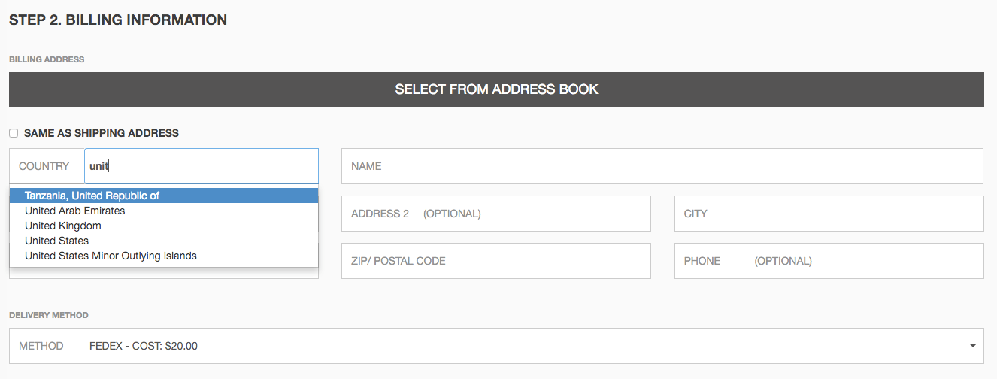Click the optional Phone field
Screen dimensions: 997x379
pyautogui.click(x=829, y=261)
